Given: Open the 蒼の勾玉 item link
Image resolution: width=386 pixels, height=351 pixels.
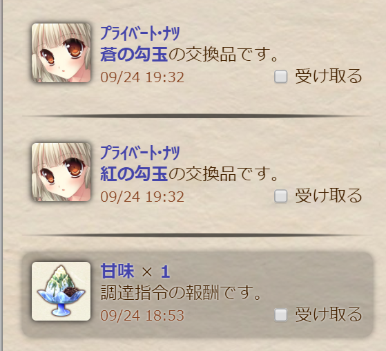Looking at the screenshot, I should pyautogui.click(x=134, y=54).
